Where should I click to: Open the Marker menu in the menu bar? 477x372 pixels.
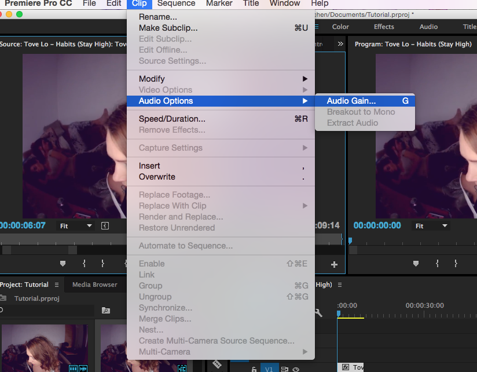pos(219,3)
